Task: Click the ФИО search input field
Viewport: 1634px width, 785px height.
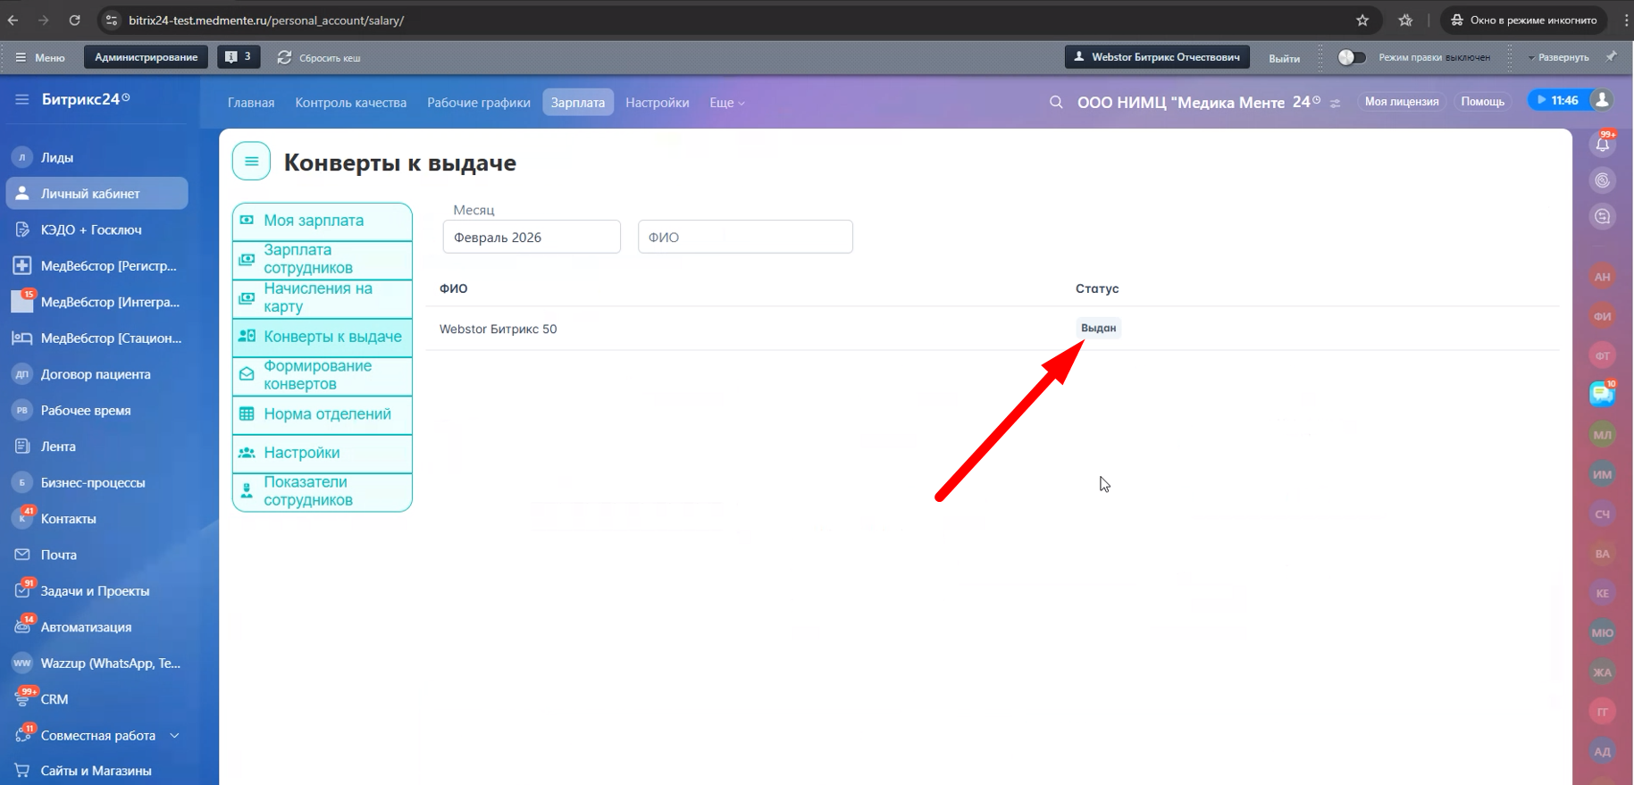Action: point(744,237)
